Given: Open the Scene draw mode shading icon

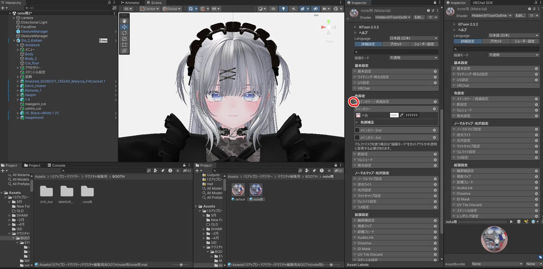Looking at the screenshot, I should tap(262, 9).
